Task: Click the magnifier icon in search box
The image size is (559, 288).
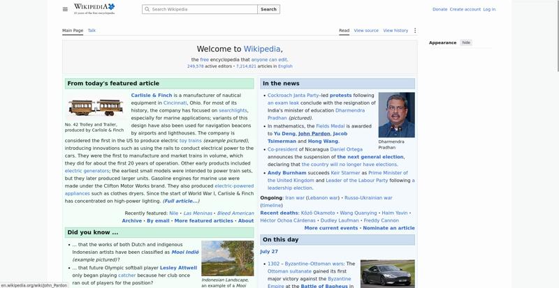Action: (x=147, y=9)
